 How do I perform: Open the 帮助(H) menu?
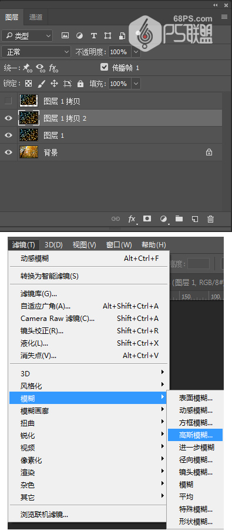click(153, 245)
